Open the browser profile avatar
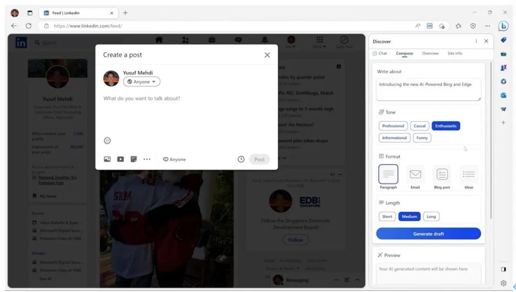Viewport: 516px width, 292px height. (x=15, y=13)
